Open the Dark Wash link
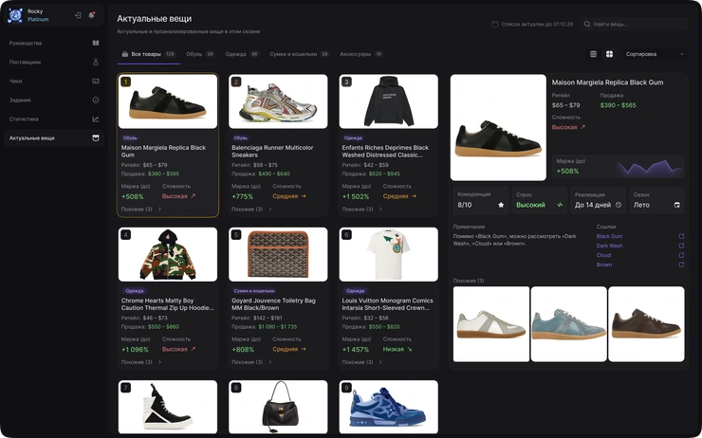Screen dimensions: 702x438 click(609, 246)
